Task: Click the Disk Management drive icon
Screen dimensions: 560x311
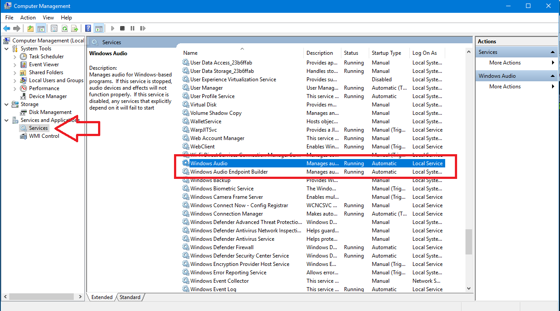Action: [x=23, y=112]
